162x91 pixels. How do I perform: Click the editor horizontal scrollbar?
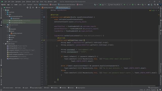[x=101, y=86]
